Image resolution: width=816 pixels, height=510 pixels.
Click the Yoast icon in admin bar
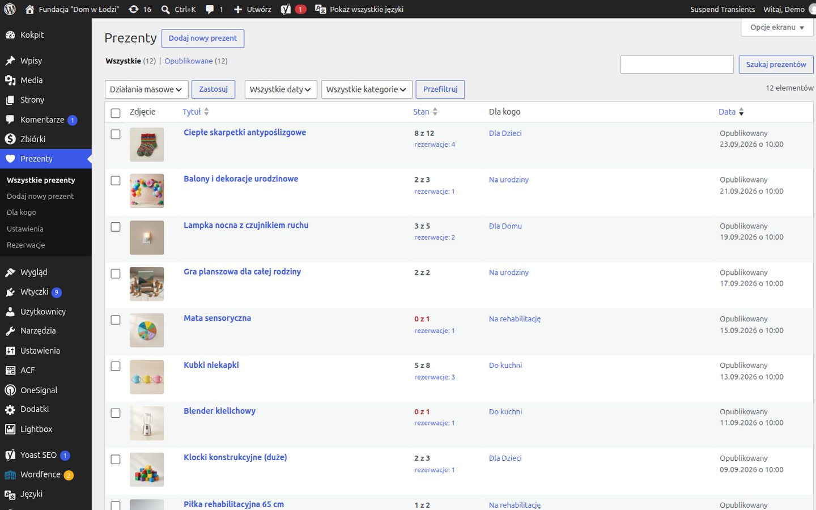click(x=286, y=9)
